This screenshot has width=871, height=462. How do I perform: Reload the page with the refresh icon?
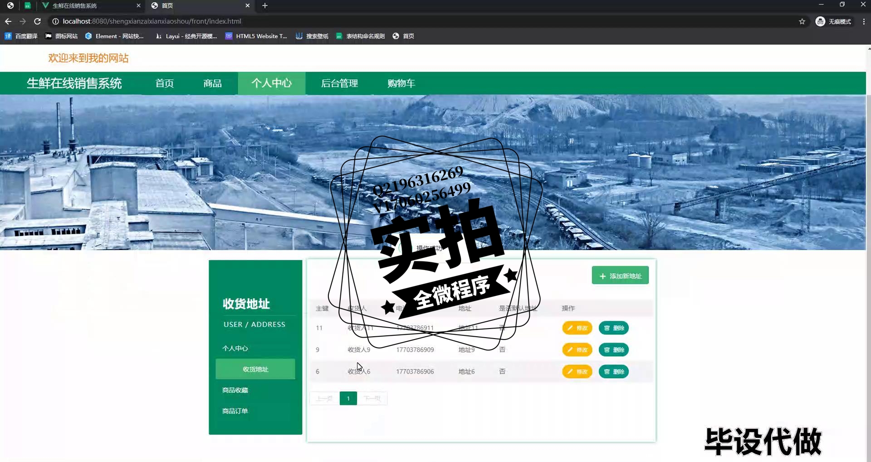38,21
